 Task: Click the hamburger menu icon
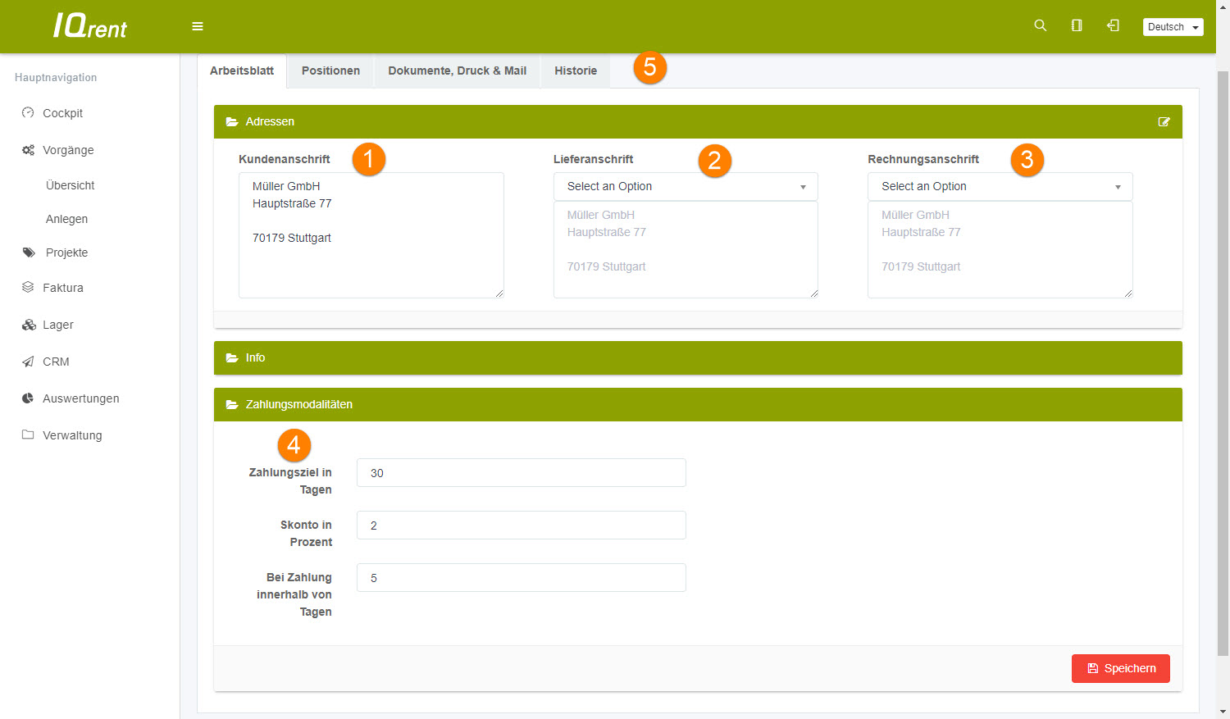coord(198,26)
